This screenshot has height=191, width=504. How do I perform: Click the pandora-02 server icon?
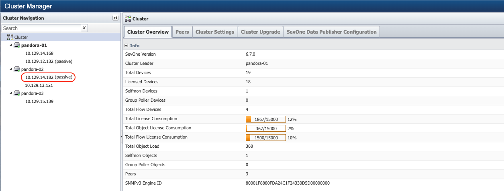pos(17,69)
